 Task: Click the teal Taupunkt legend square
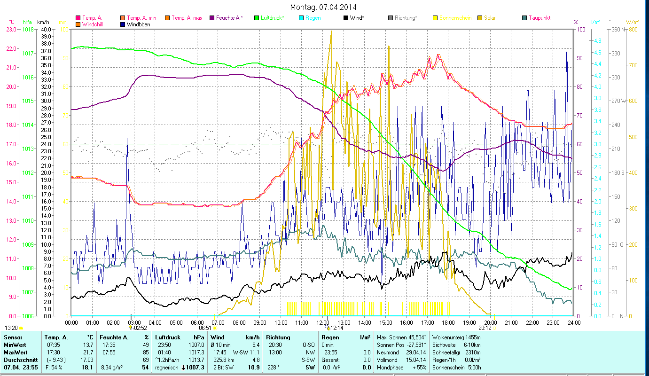pos(524,18)
